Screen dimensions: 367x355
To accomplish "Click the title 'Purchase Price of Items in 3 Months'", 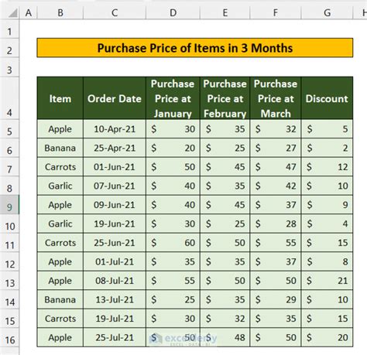I will point(195,48).
